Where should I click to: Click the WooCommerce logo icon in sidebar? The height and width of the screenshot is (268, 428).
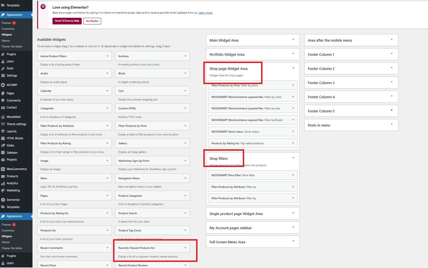[3, 169]
